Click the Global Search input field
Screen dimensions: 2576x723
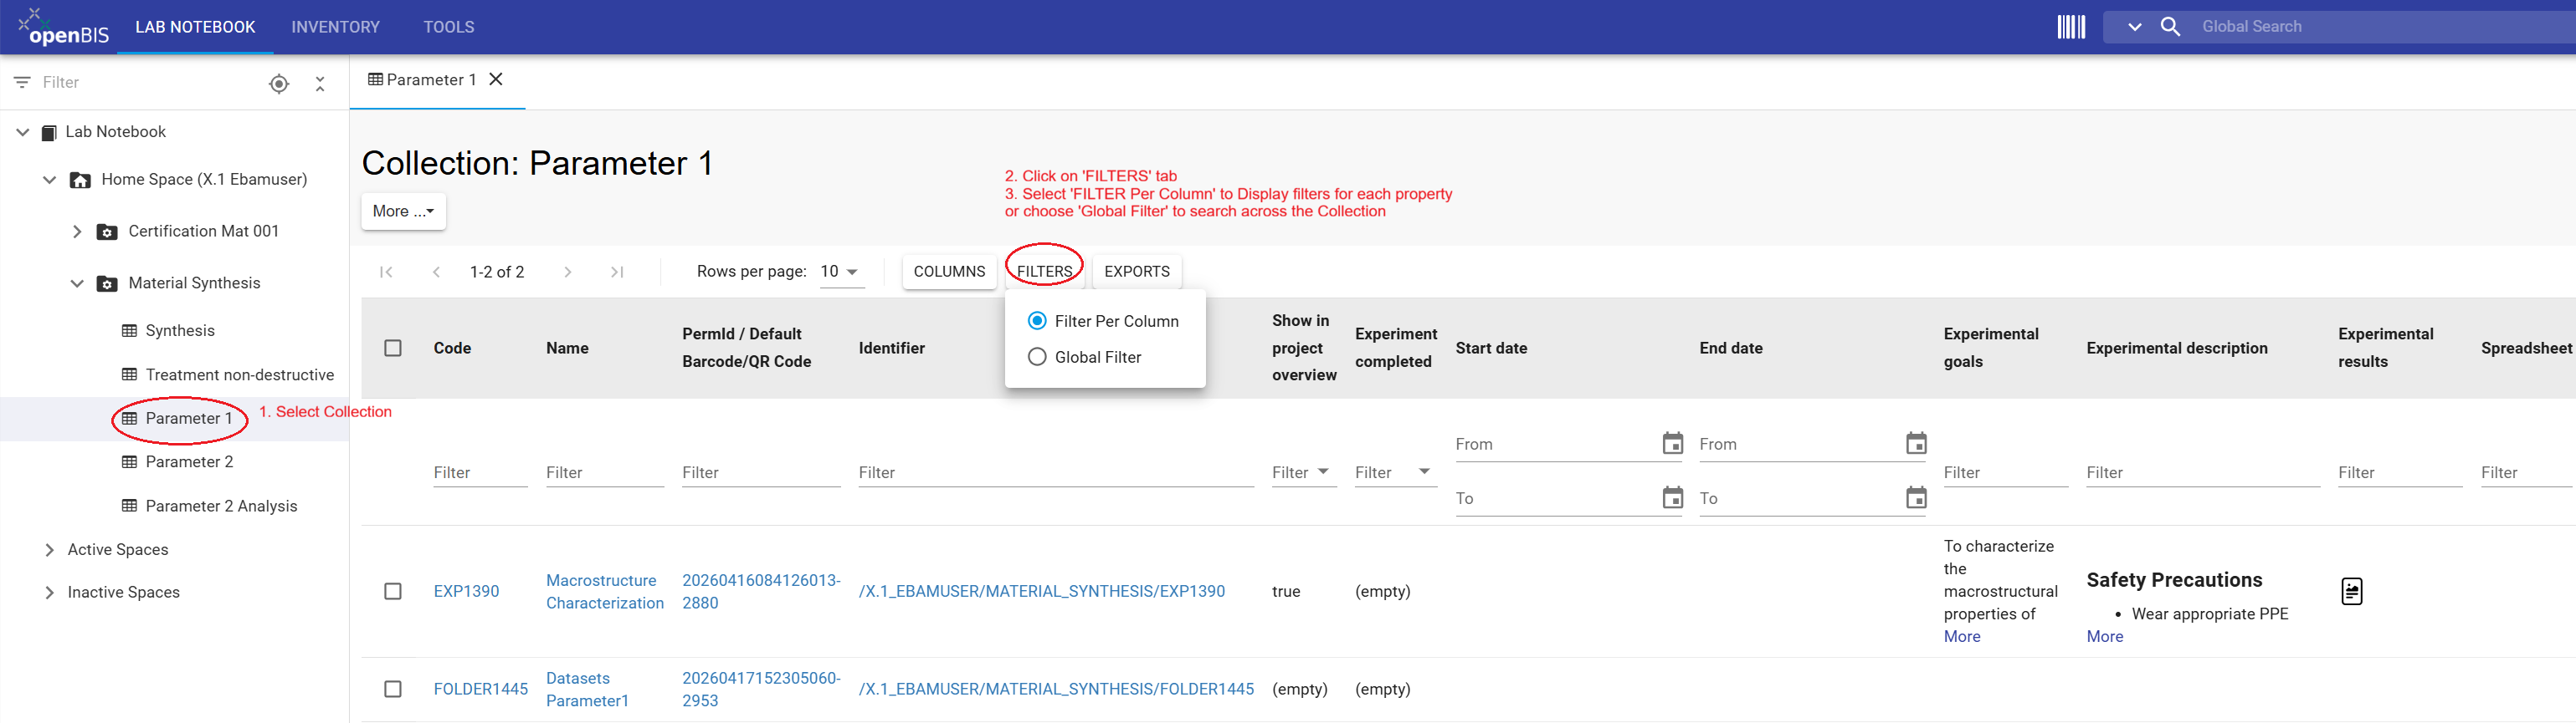coord(2384,27)
